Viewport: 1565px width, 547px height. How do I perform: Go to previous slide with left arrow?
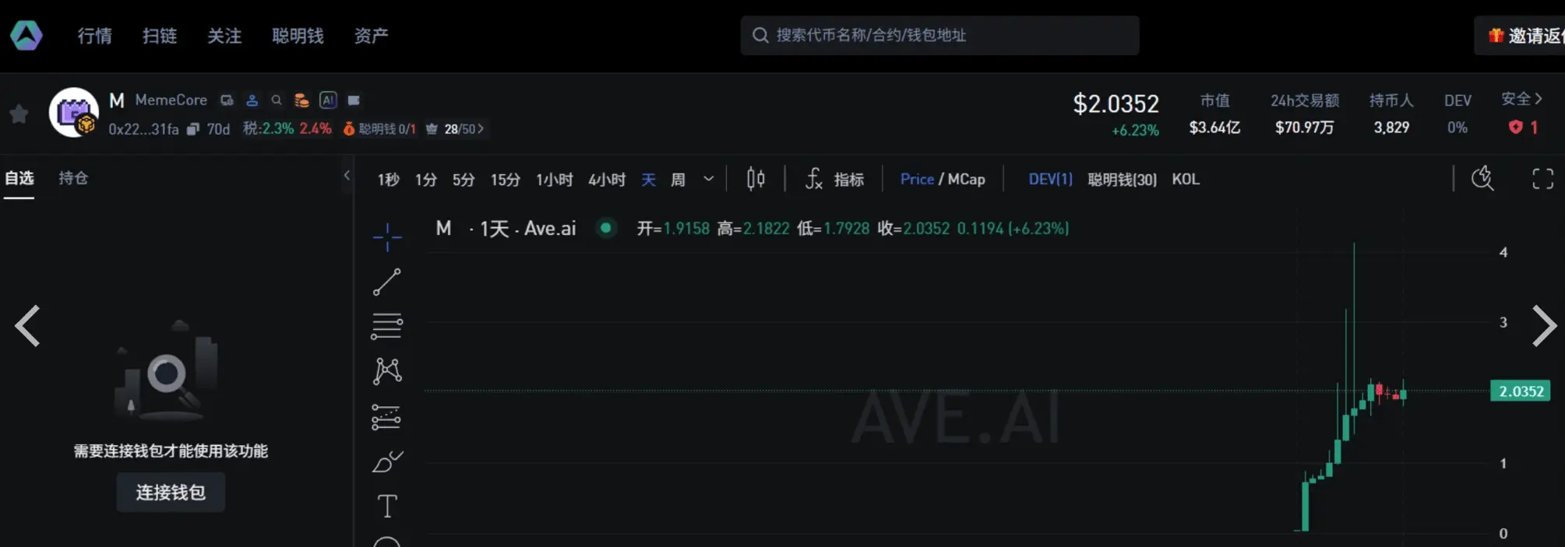[27, 325]
